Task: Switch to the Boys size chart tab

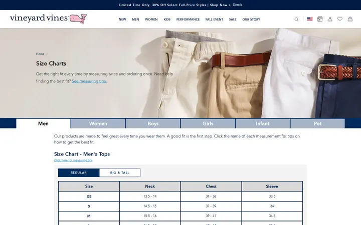Action: [153, 123]
